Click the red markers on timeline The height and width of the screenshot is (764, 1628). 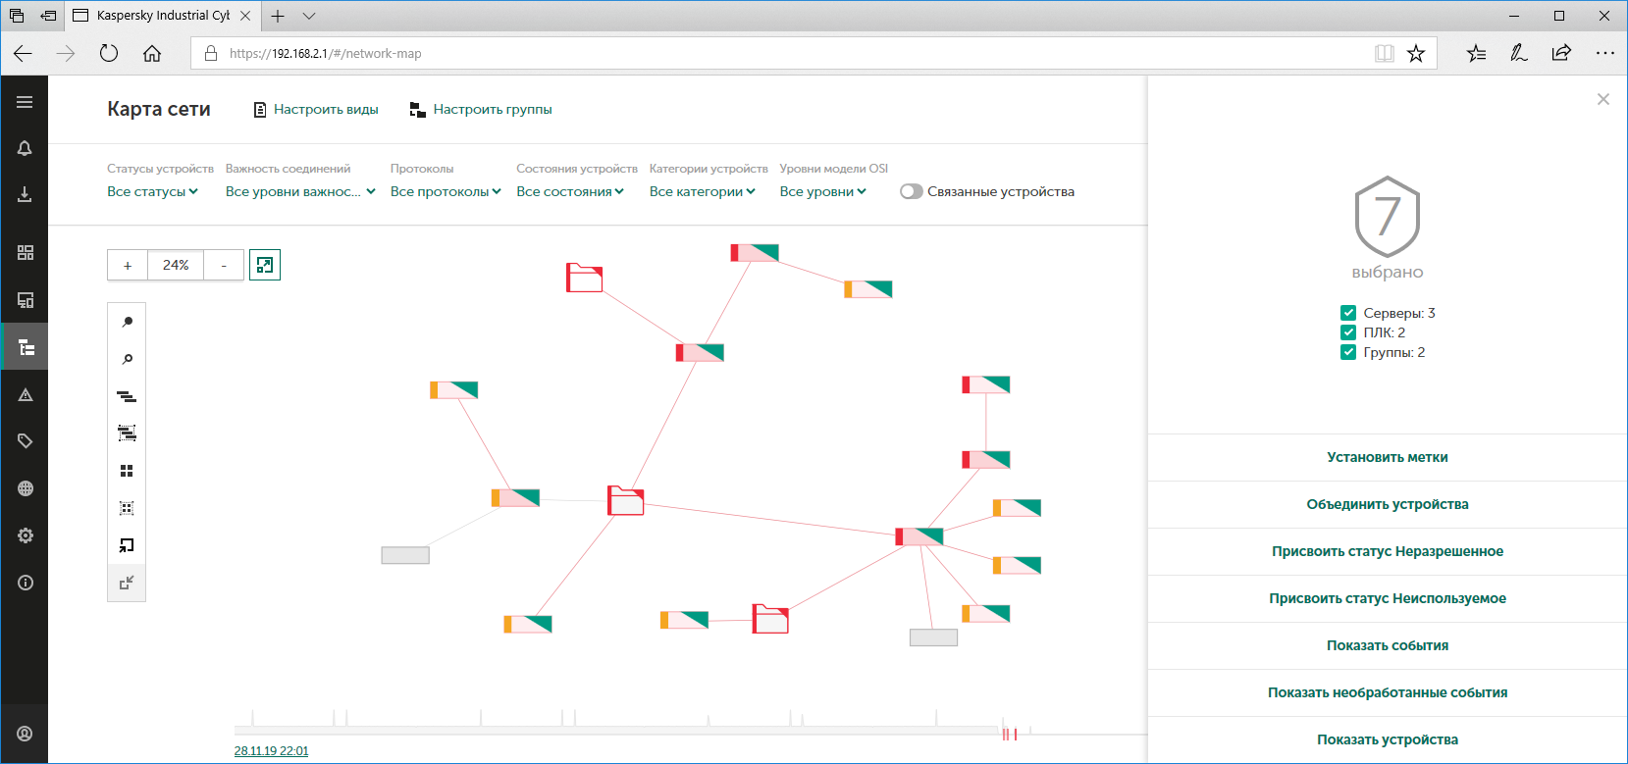[1009, 734]
